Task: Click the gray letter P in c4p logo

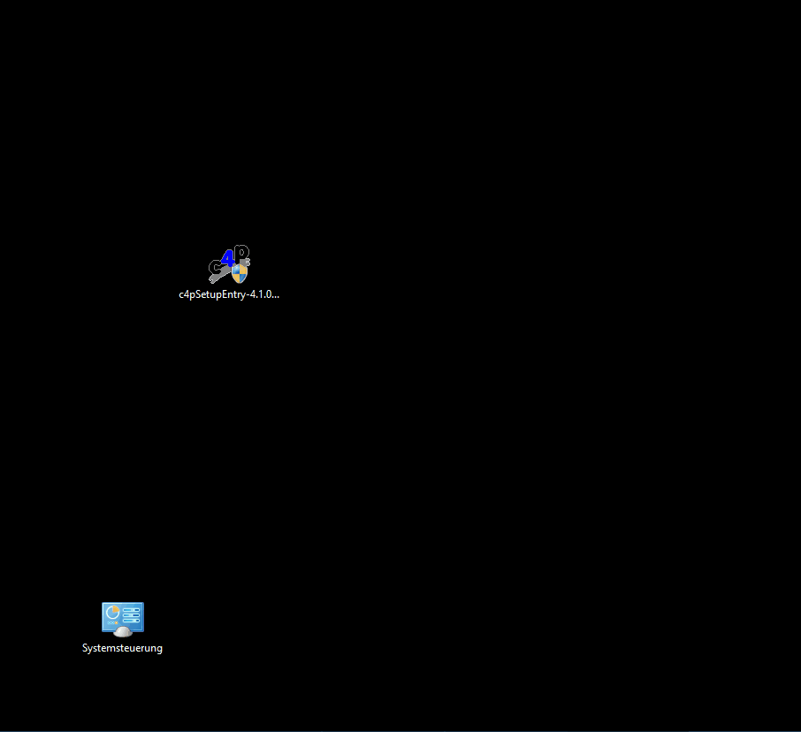Action: [240, 253]
